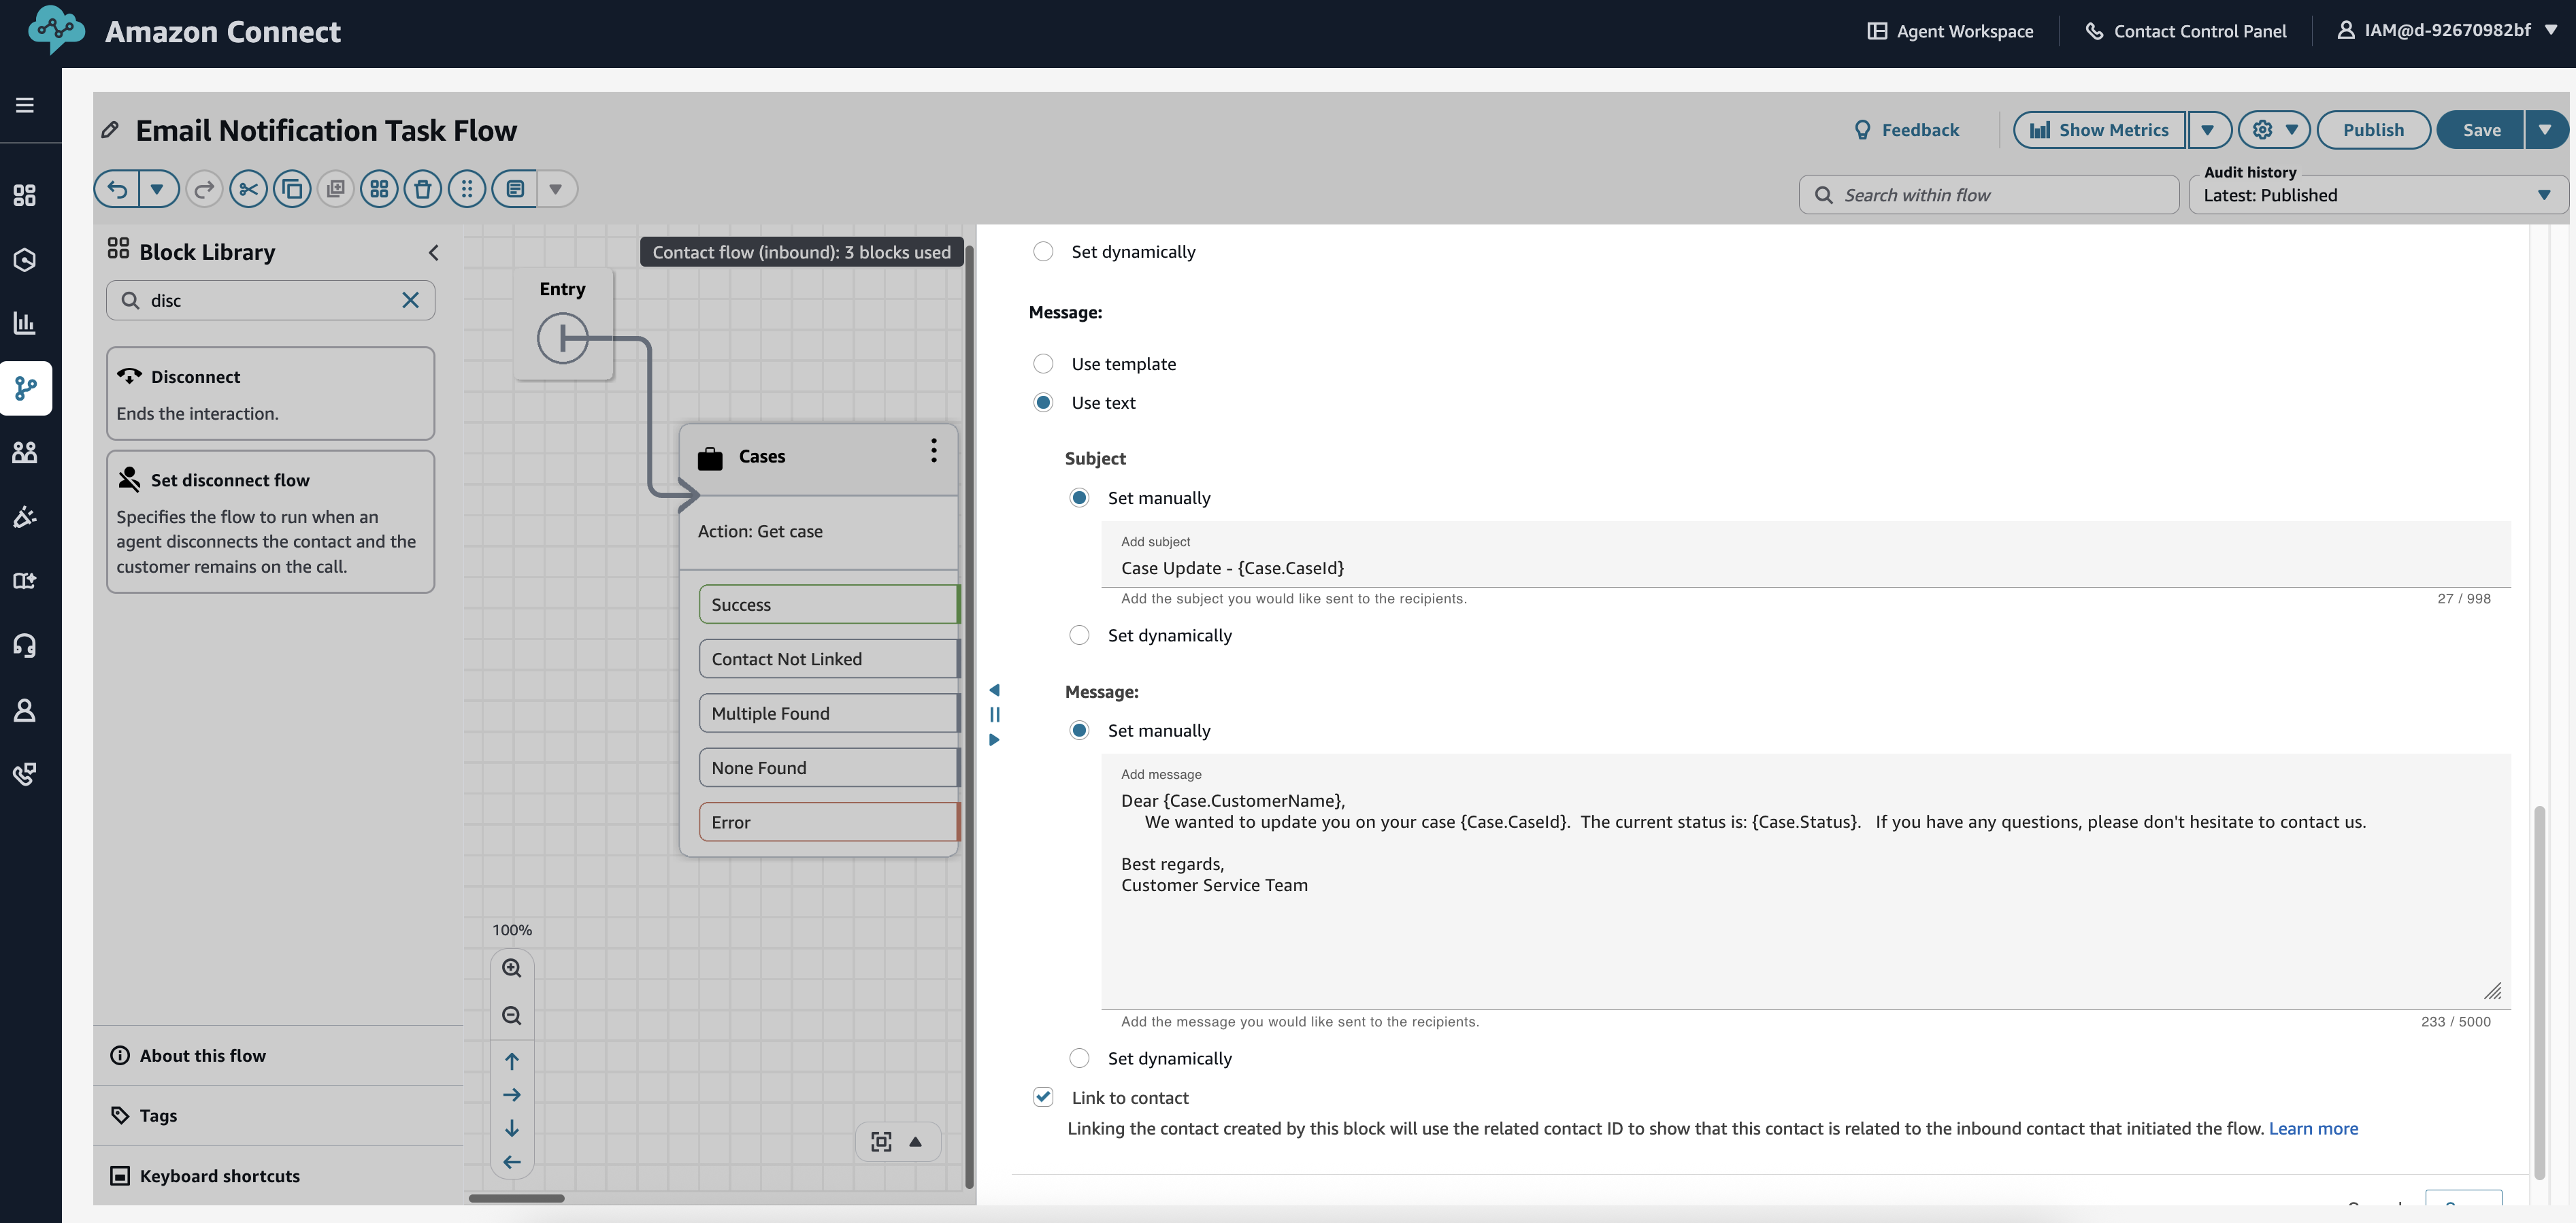Open the Save button dropdown arrow
This screenshot has height=1223, width=2576.
[x=2546, y=129]
